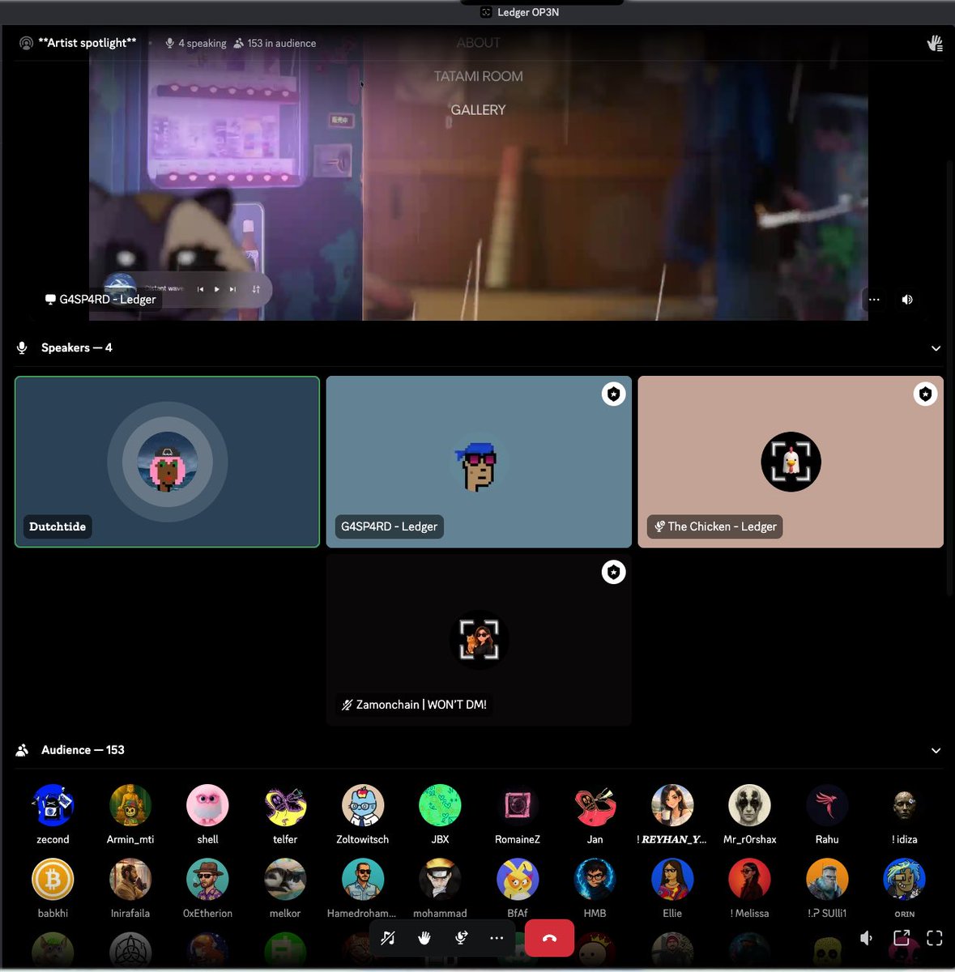Open babkhi's Bitcoin avatar
Viewport: 955px width, 972px height.
pos(53,879)
